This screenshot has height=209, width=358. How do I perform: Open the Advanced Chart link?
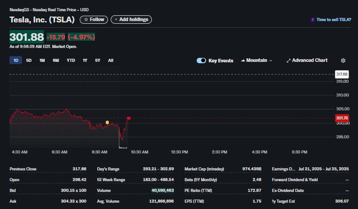point(307,60)
